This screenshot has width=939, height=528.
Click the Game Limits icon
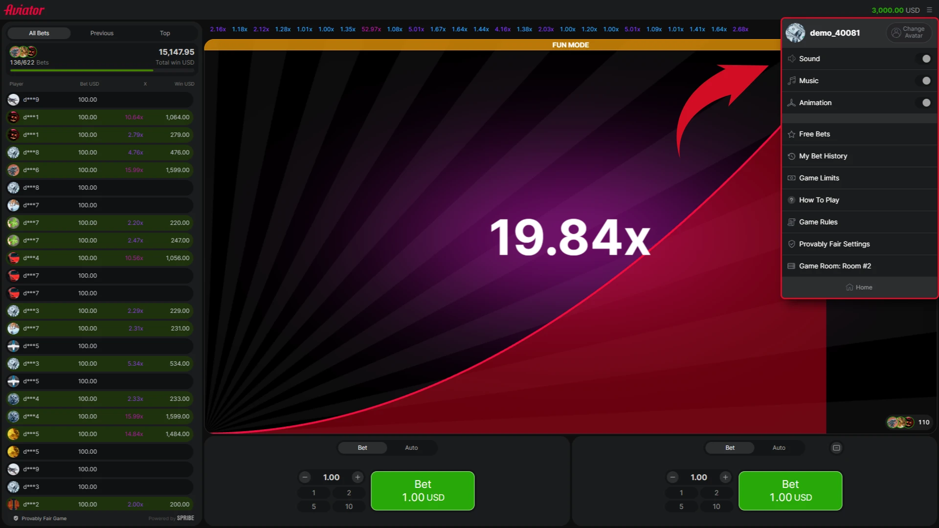(x=792, y=178)
